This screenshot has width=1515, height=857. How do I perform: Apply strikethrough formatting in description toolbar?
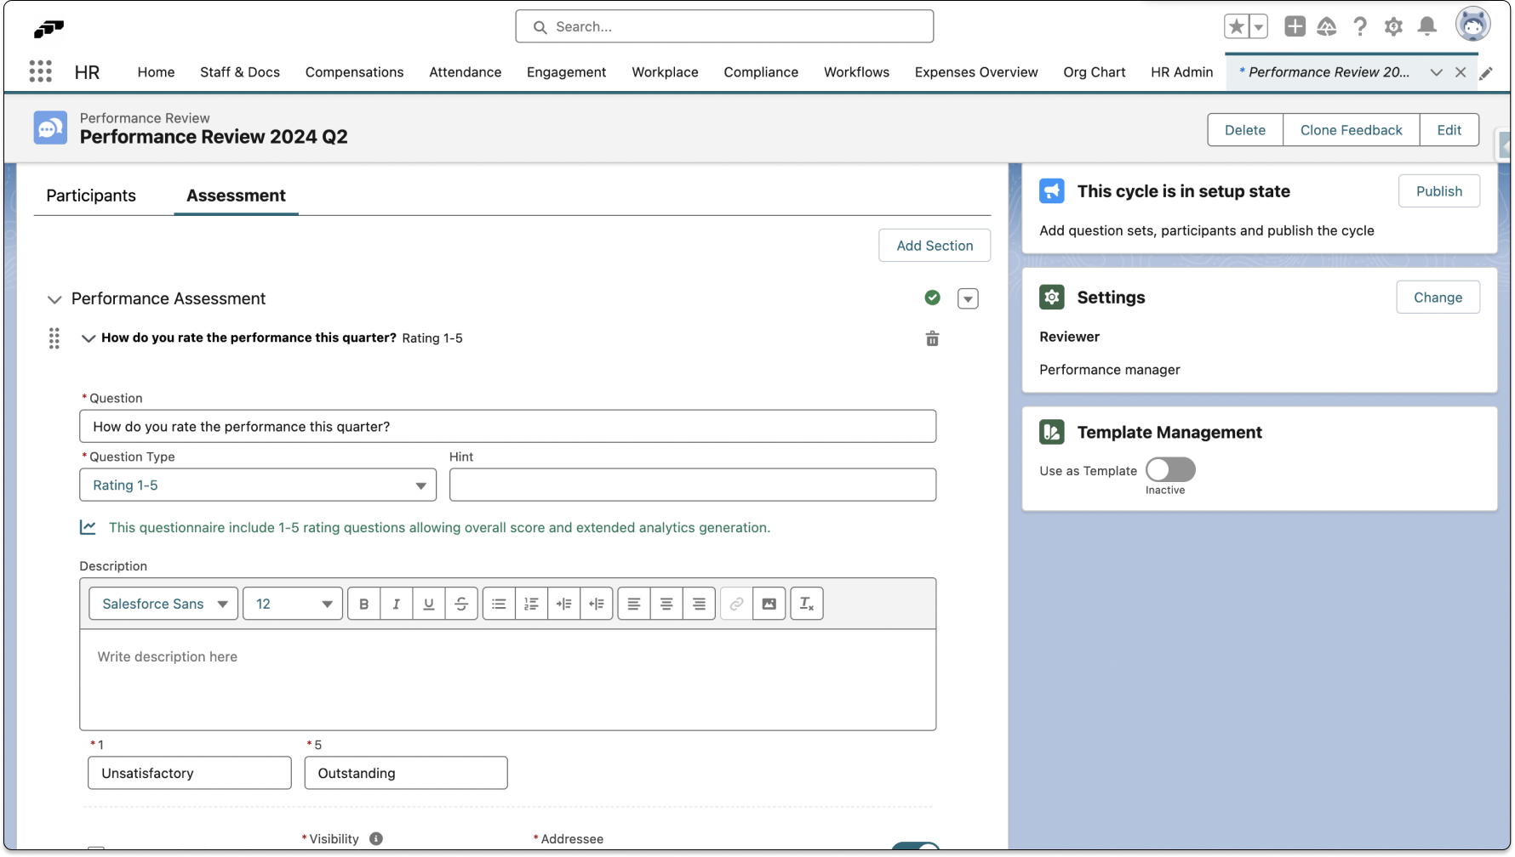point(461,604)
